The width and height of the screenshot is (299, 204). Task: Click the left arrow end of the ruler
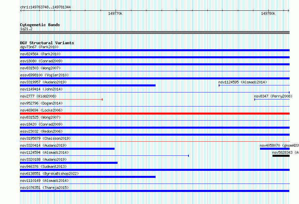(x=21, y=10)
